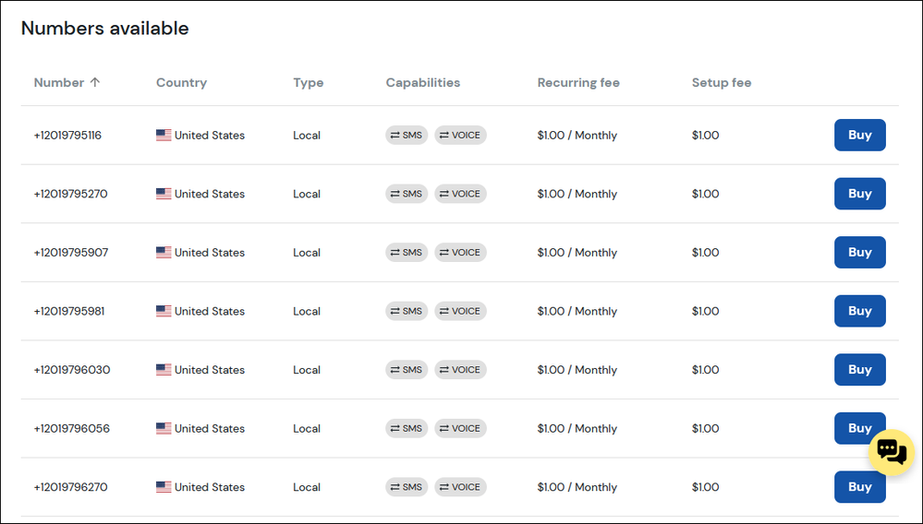Click US flag in +12019795981 row
Image resolution: width=923 pixels, height=524 pixels.
tap(164, 311)
